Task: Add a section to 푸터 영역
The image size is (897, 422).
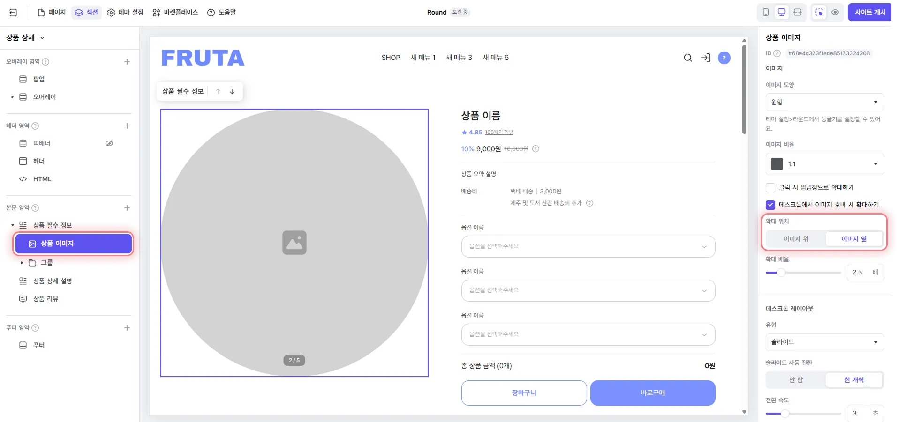Action: click(127, 328)
